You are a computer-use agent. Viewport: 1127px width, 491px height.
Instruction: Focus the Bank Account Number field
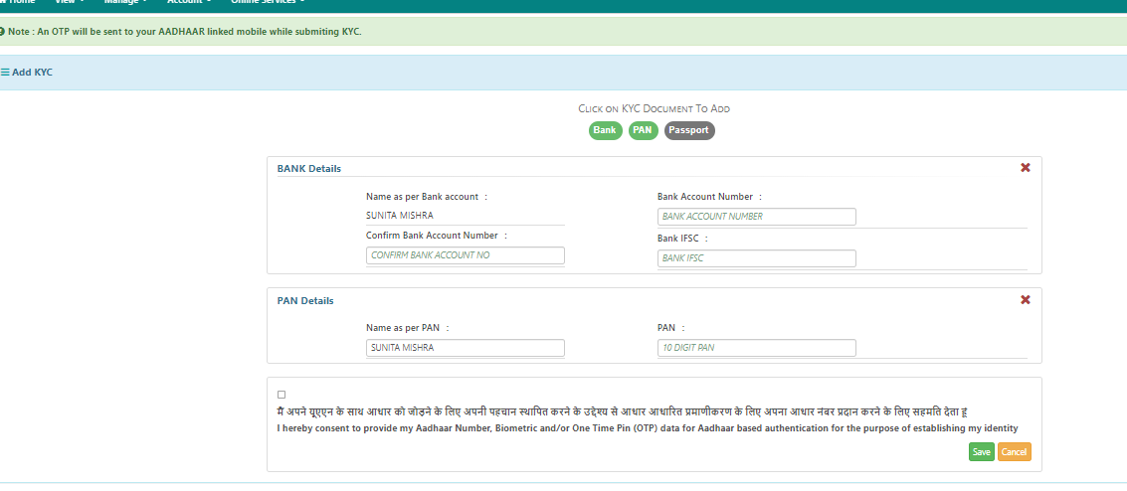(x=756, y=216)
